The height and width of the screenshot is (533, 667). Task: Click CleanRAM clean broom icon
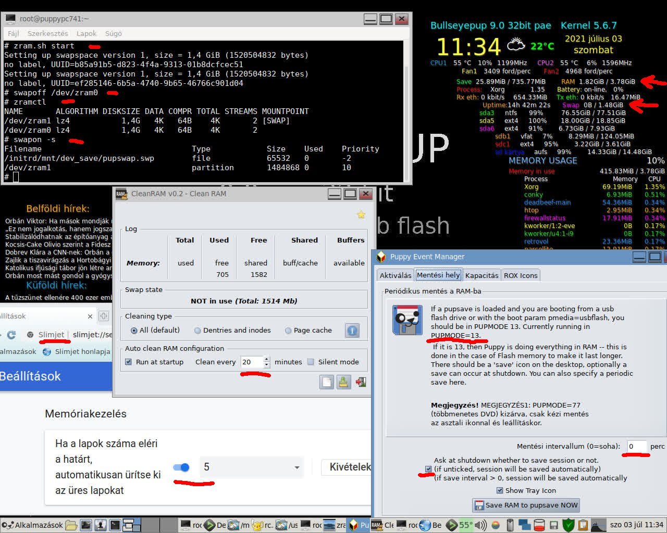(x=343, y=382)
